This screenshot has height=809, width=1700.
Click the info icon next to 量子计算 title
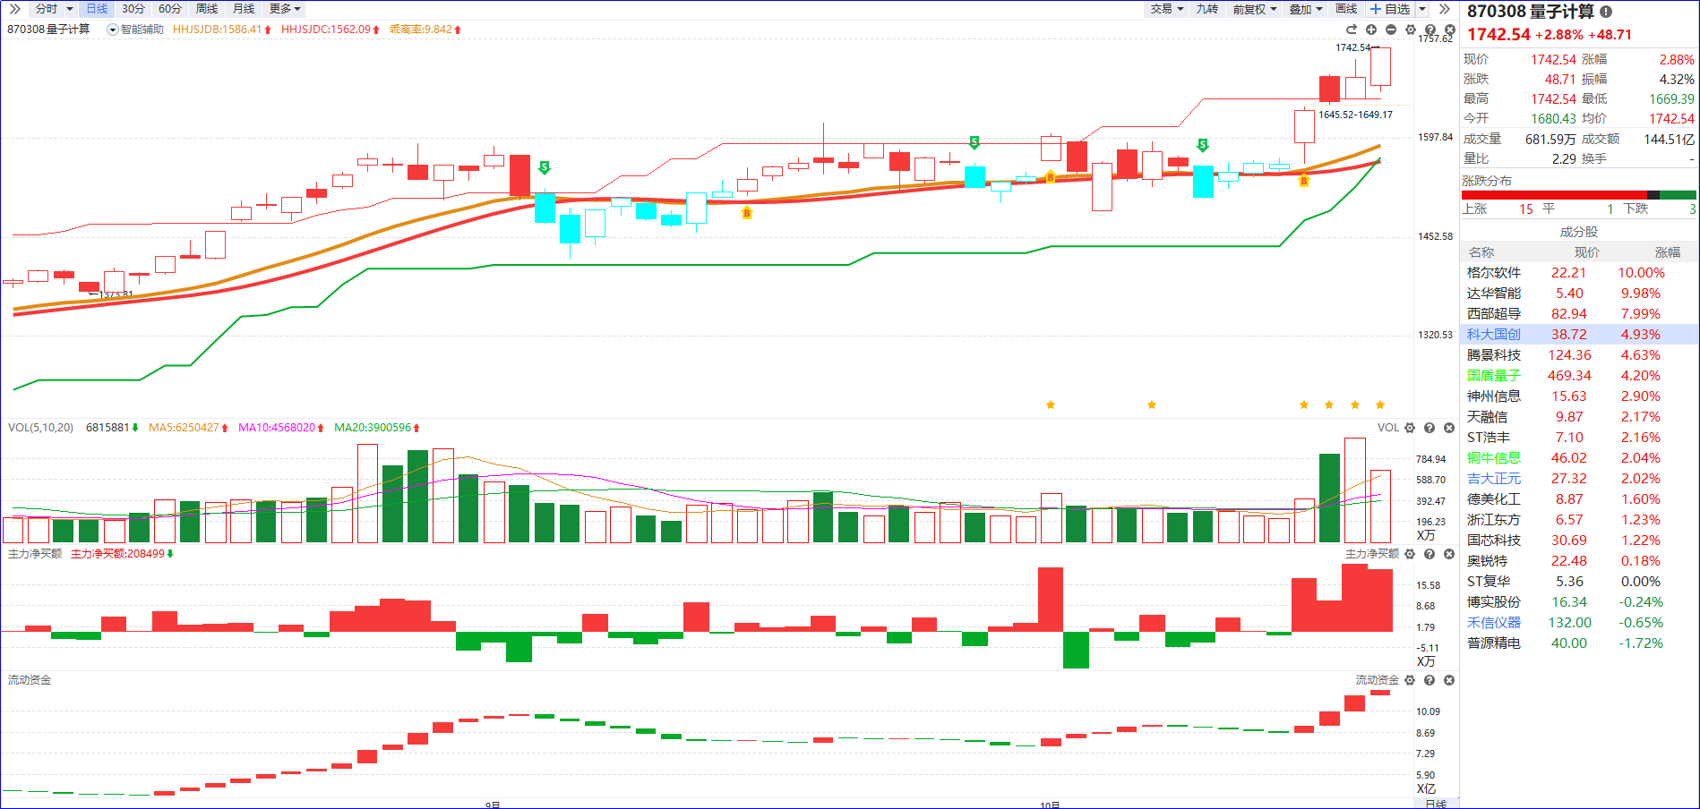click(1606, 12)
